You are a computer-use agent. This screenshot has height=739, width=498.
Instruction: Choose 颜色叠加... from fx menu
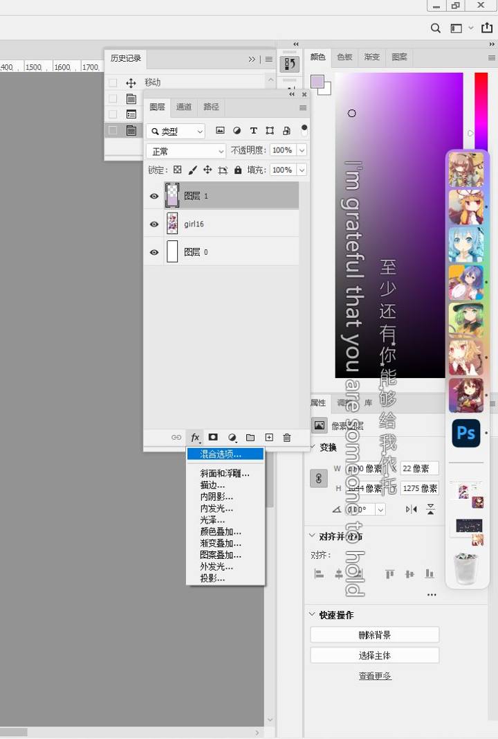(x=225, y=532)
